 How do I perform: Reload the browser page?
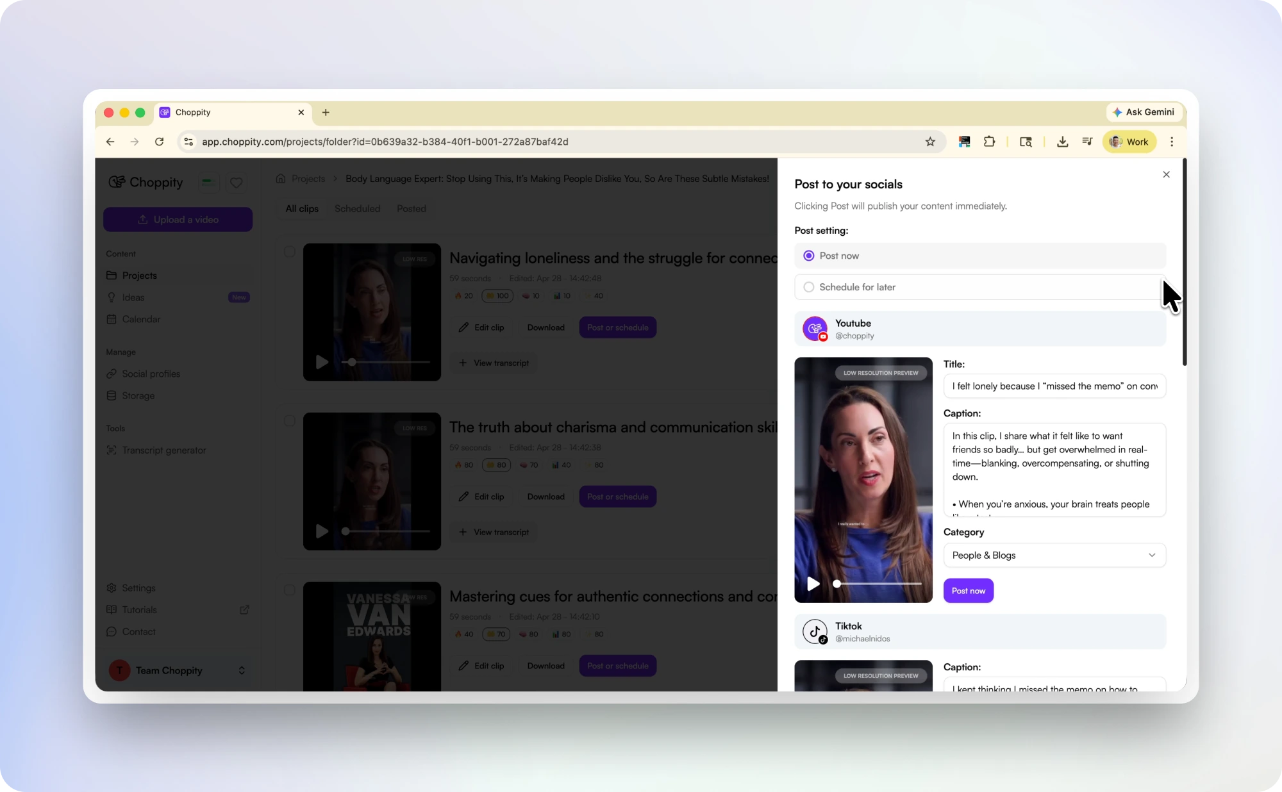[x=159, y=142]
